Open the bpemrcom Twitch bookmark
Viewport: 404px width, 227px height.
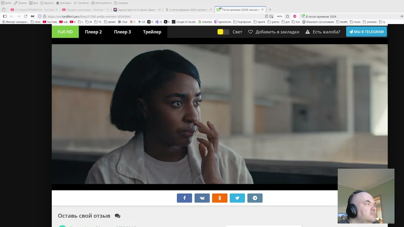[x=223, y=22]
